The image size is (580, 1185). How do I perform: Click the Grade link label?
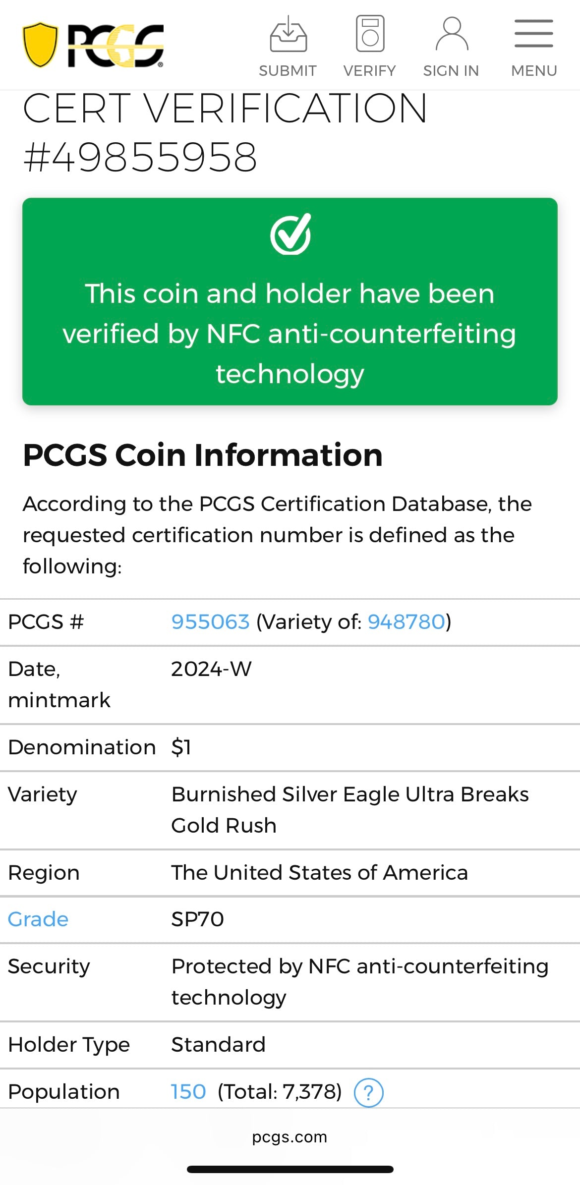click(x=38, y=919)
